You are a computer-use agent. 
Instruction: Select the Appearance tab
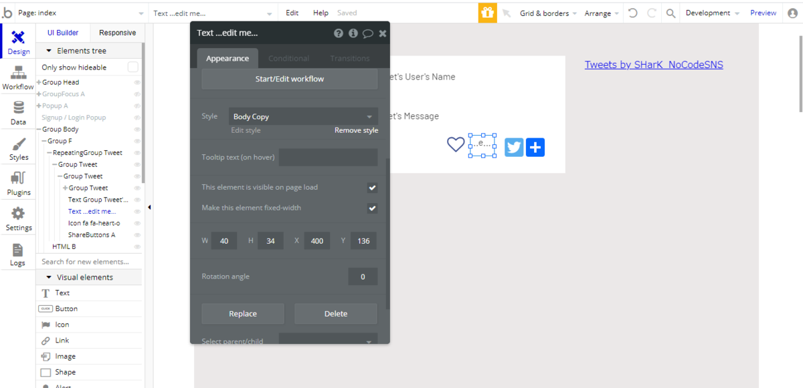pyautogui.click(x=228, y=58)
